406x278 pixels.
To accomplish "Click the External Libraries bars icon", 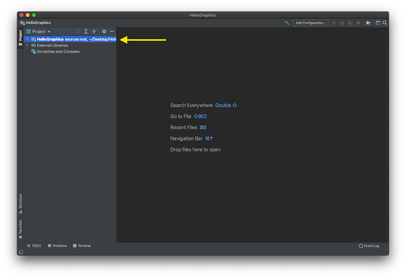I will tap(34, 45).
